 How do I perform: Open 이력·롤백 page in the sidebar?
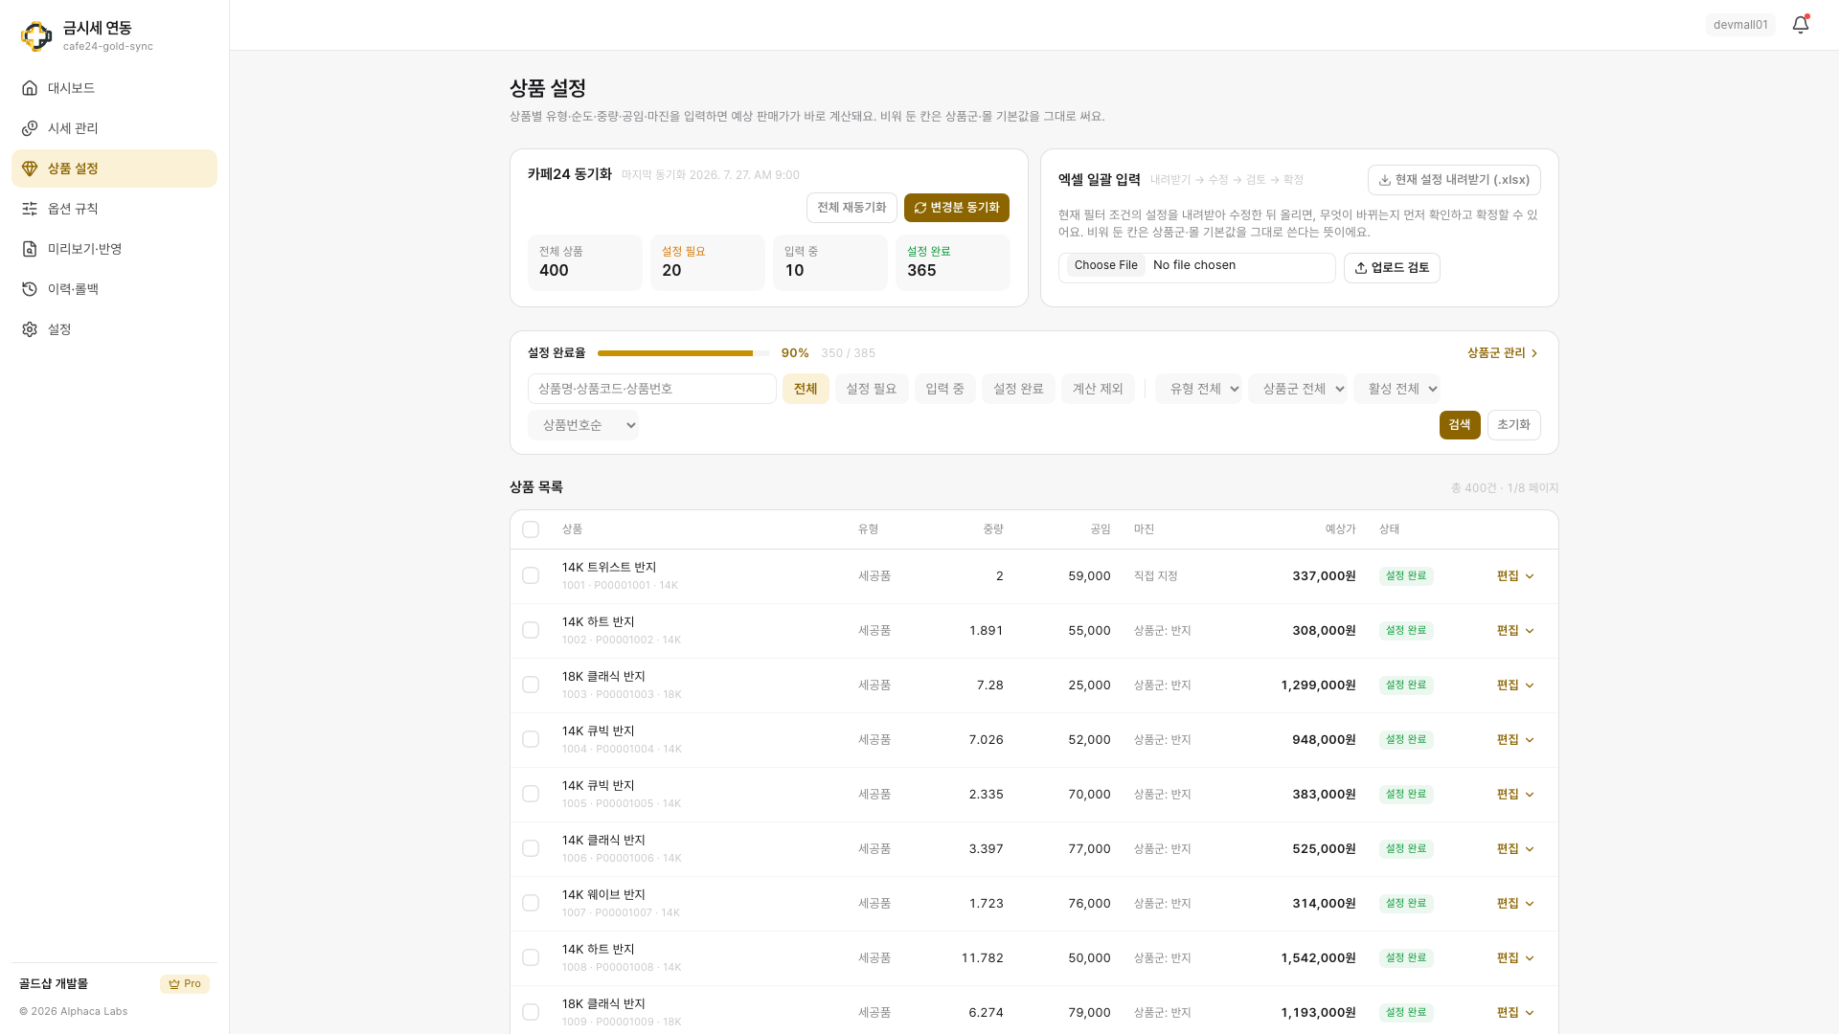coord(114,289)
